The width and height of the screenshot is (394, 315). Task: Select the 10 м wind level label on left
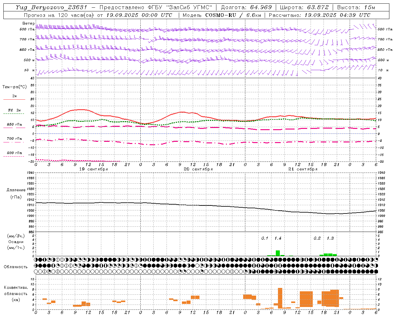(x=30, y=70)
